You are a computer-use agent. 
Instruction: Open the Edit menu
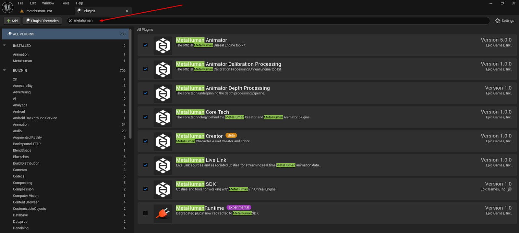[33, 3]
